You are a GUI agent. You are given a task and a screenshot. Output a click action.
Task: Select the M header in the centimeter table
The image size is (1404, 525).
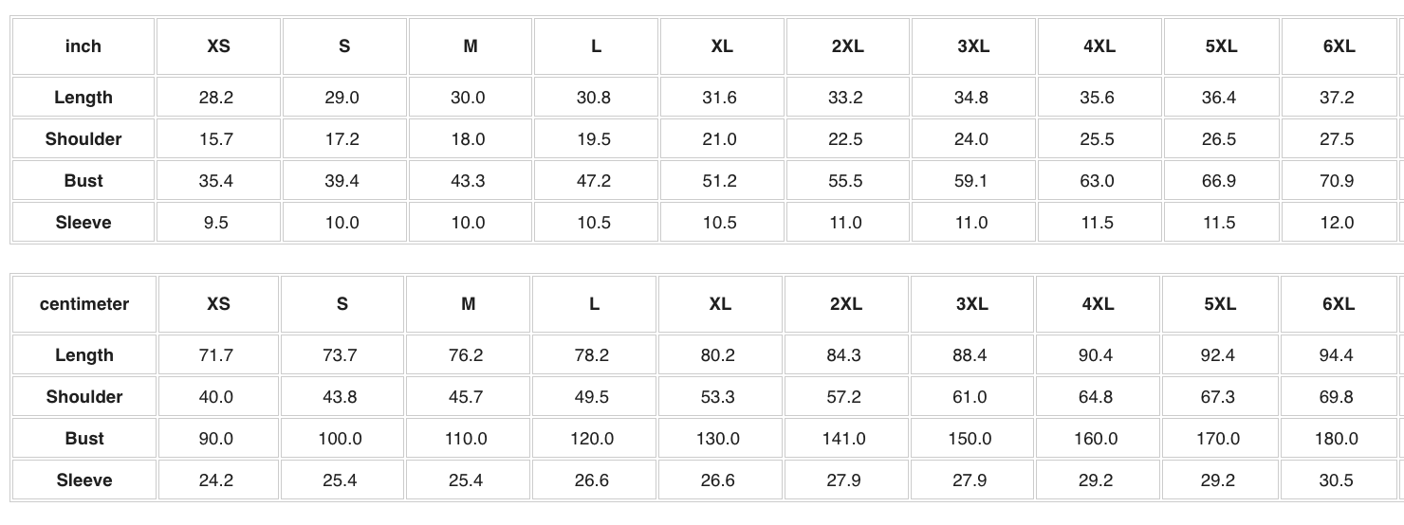coord(469,304)
